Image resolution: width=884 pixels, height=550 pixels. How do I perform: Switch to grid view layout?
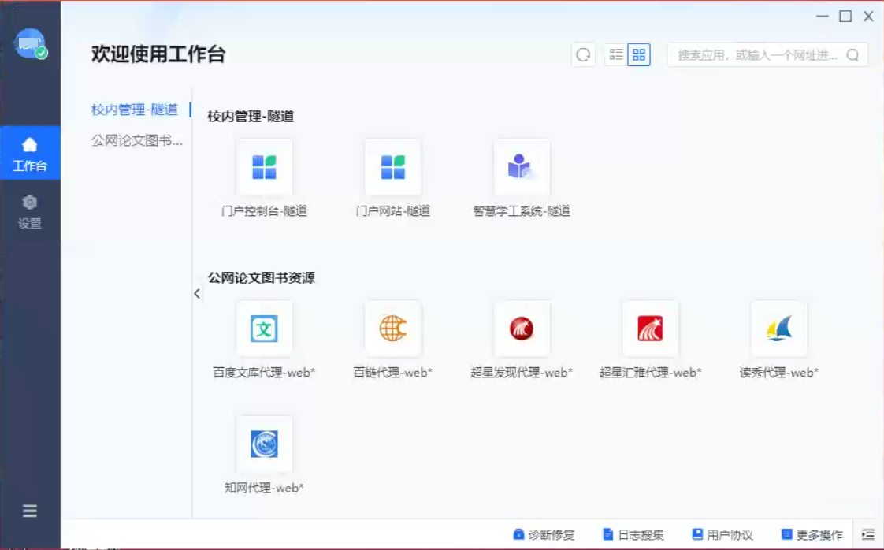[x=639, y=55]
